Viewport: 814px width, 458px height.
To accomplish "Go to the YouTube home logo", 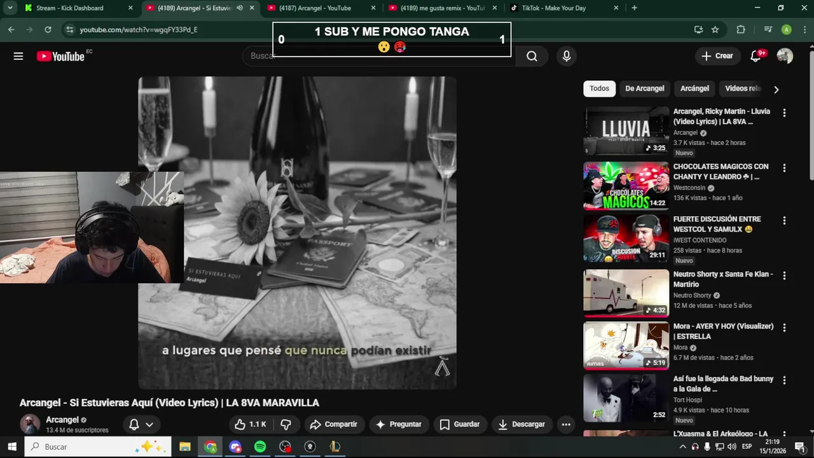I will (x=60, y=56).
